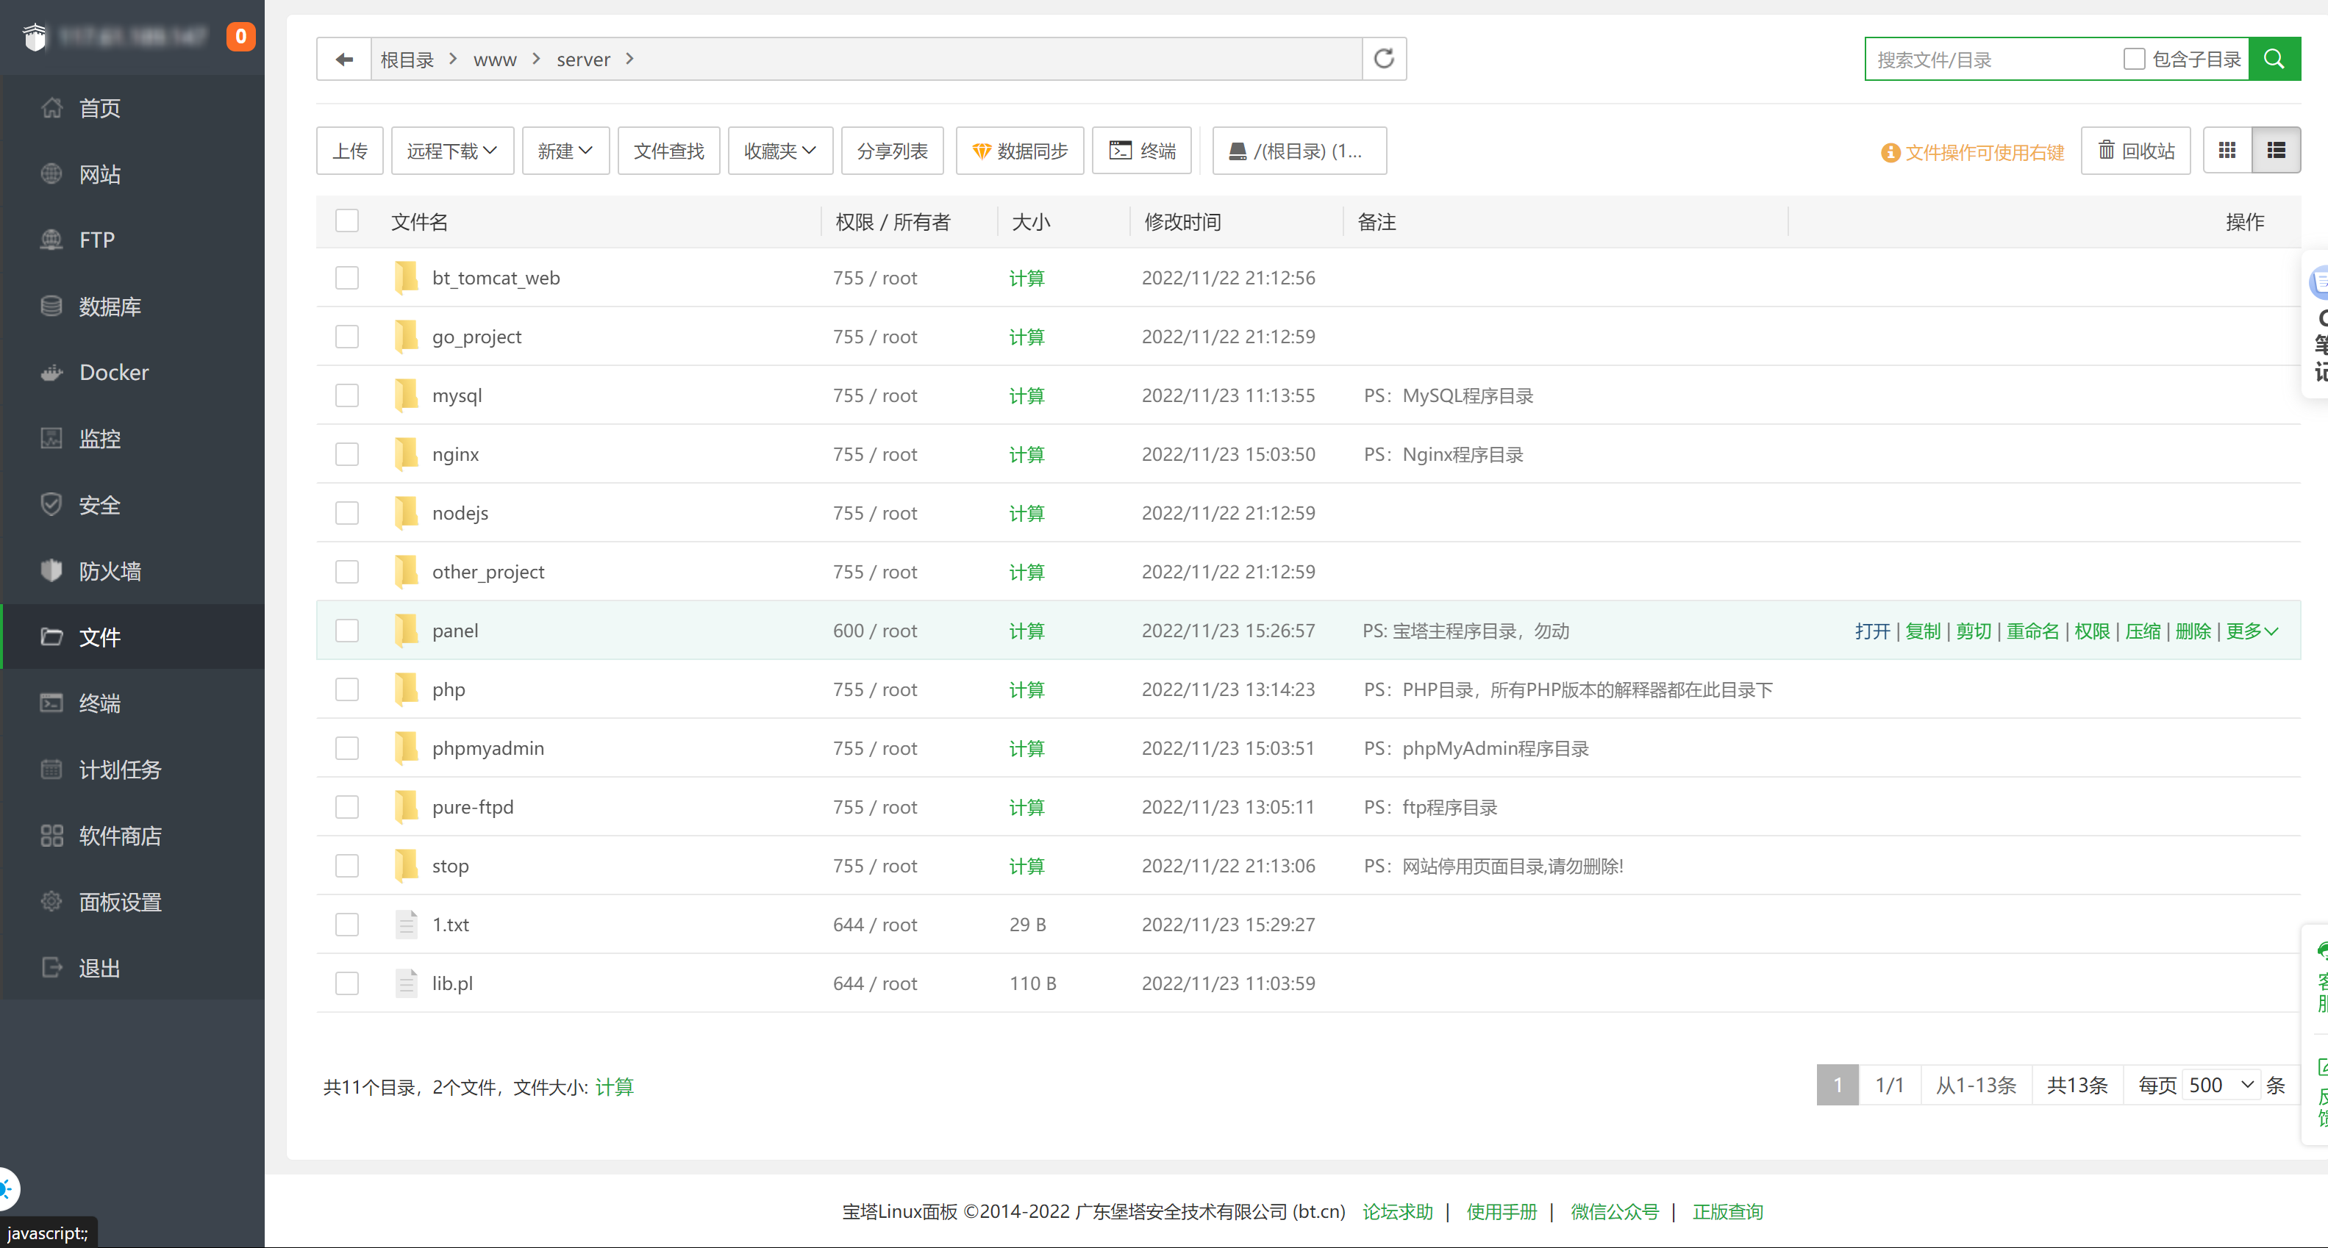
Task: Open the 分享列表 share list
Action: click(x=893, y=151)
